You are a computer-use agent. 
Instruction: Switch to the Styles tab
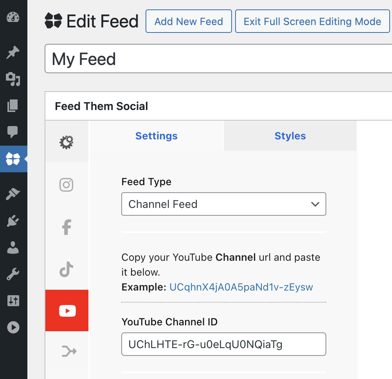coord(290,136)
